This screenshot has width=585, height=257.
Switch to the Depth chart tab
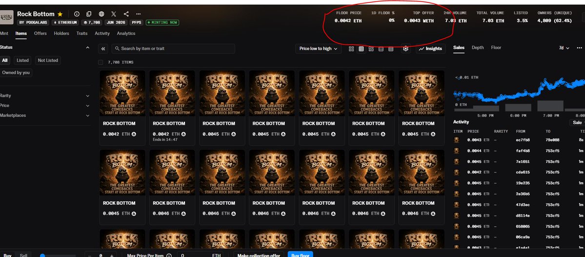tap(478, 48)
